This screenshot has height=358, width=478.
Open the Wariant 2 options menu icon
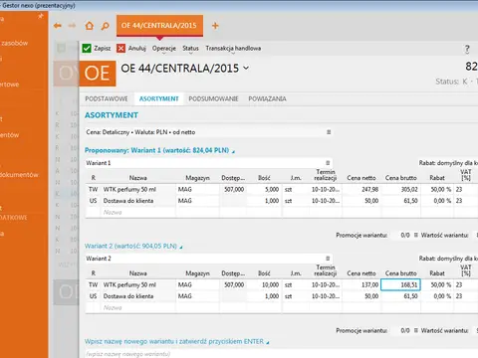pos(328,259)
